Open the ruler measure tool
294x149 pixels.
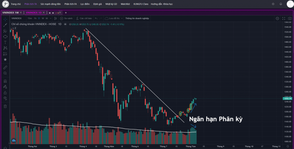pyautogui.click(x=5, y=67)
